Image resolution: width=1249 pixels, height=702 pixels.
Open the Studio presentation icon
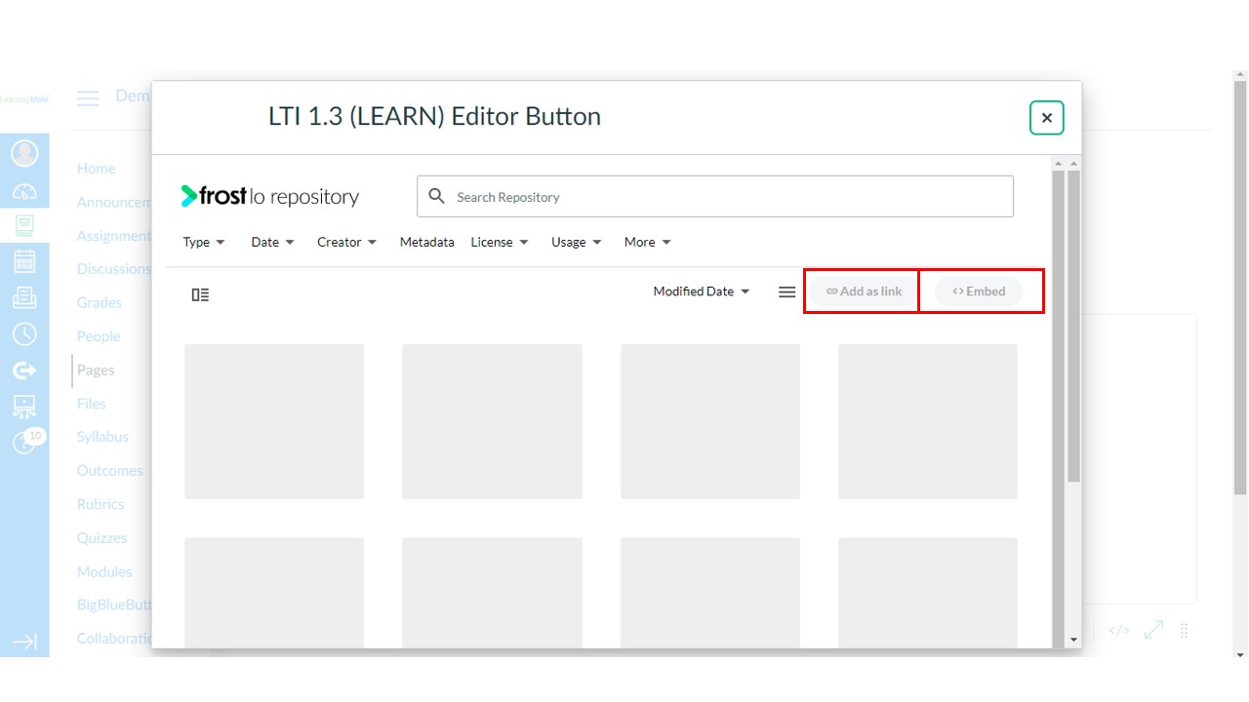[24, 407]
